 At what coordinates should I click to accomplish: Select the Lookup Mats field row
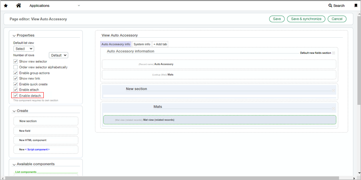tap(219, 75)
